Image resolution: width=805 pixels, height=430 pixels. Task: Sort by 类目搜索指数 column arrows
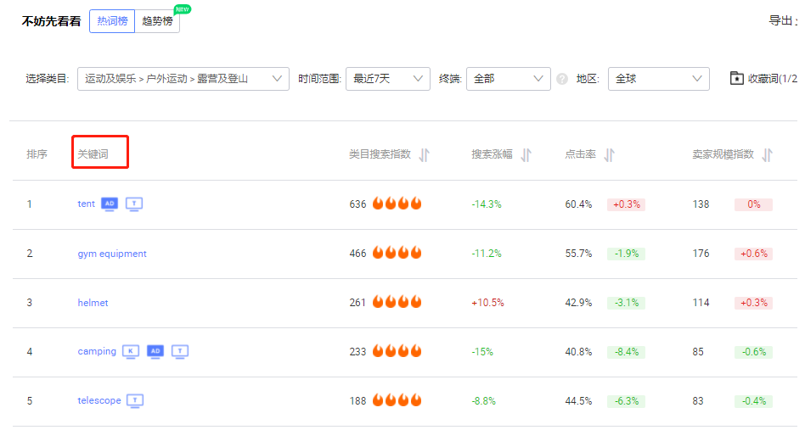click(425, 154)
